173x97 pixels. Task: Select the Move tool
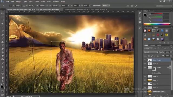2,13
